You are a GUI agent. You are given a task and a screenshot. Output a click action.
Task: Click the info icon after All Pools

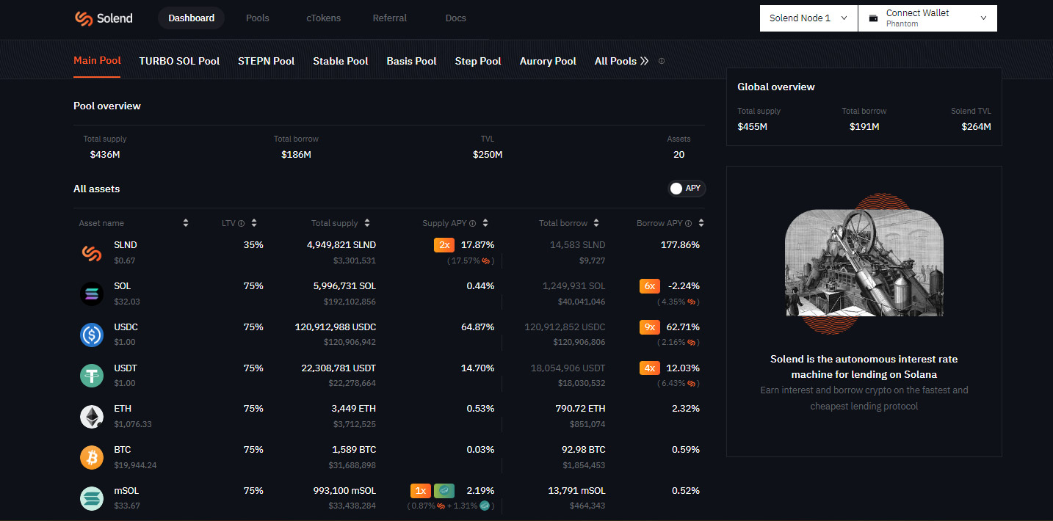coord(662,61)
